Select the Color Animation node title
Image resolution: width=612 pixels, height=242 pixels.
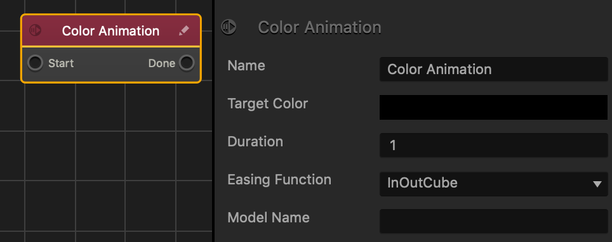[x=110, y=31]
